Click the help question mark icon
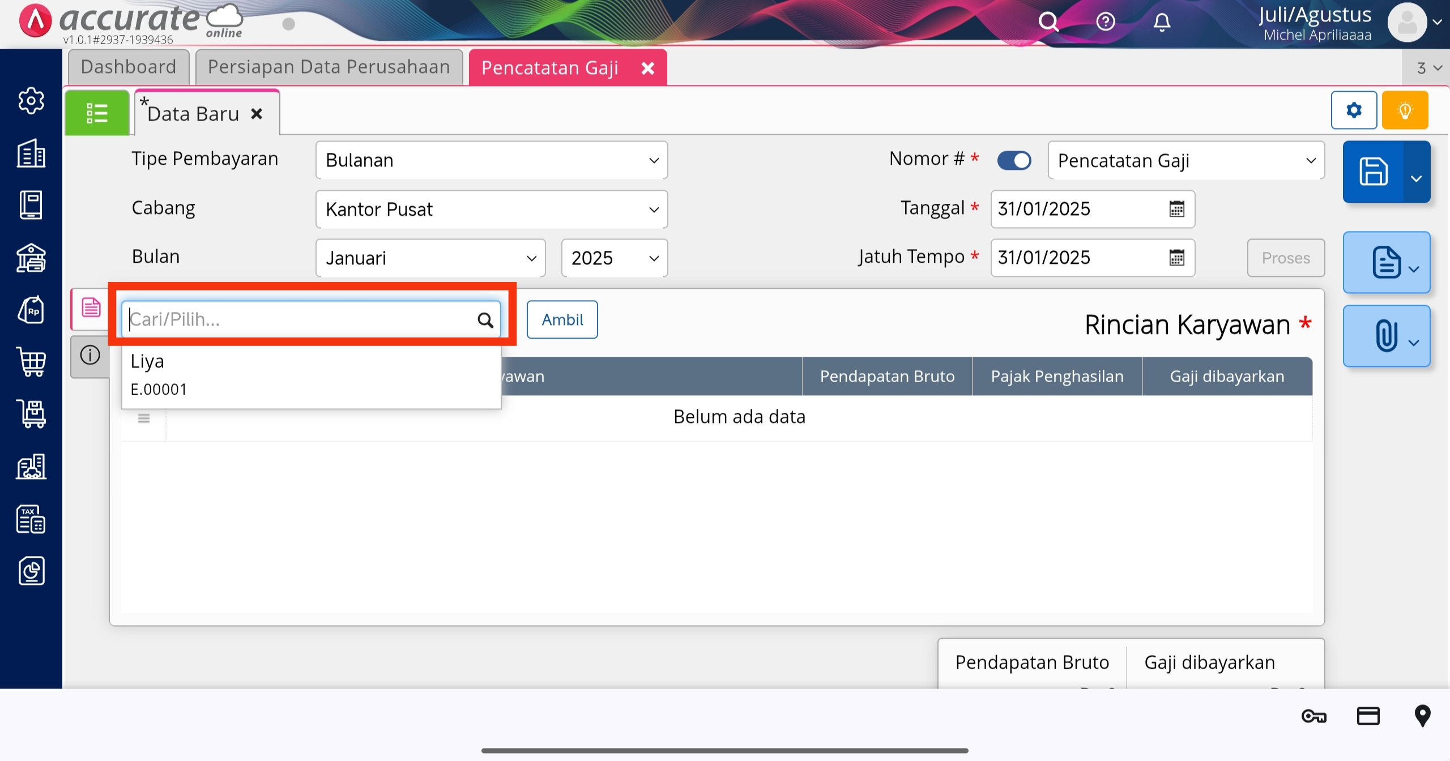Screen dimensions: 1450x761 point(1105,22)
